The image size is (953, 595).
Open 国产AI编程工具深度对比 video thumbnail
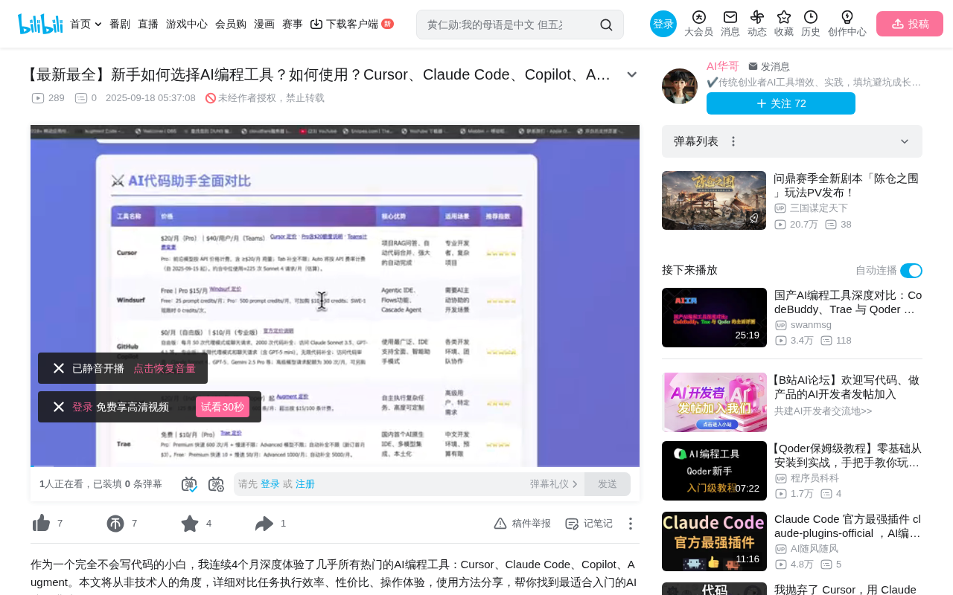pyautogui.click(x=714, y=318)
